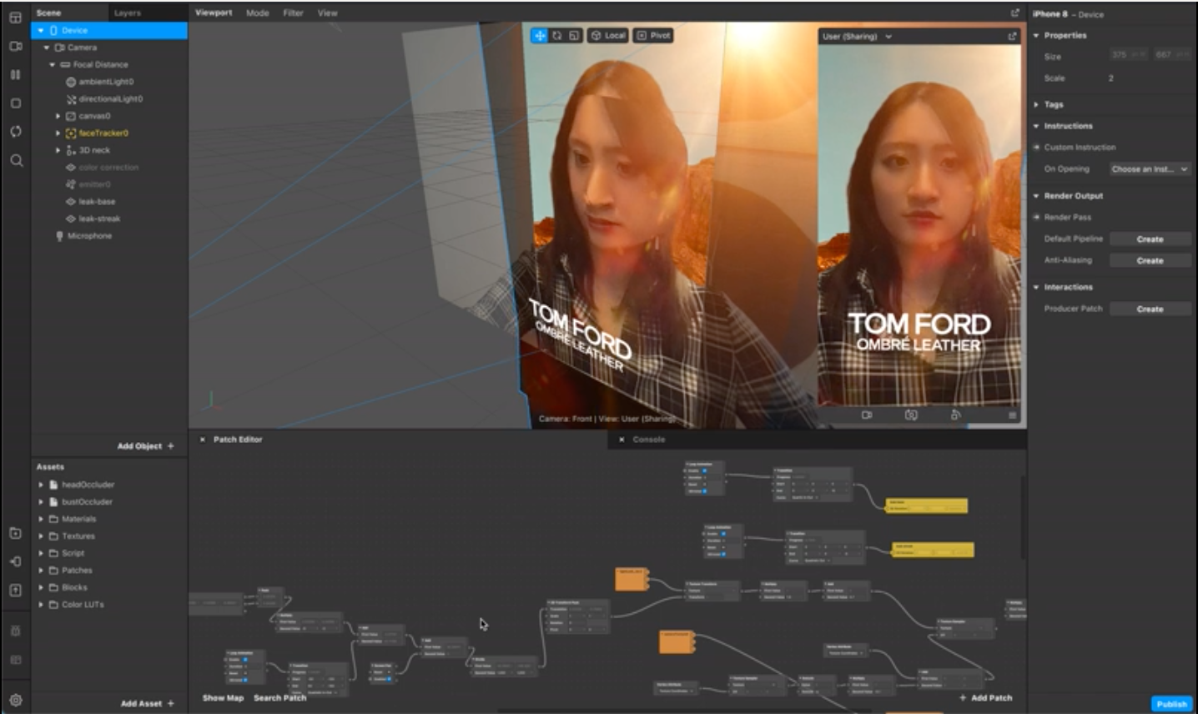Collapse the Properties section
This screenshot has width=1198, height=714.
(x=1036, y=35)
